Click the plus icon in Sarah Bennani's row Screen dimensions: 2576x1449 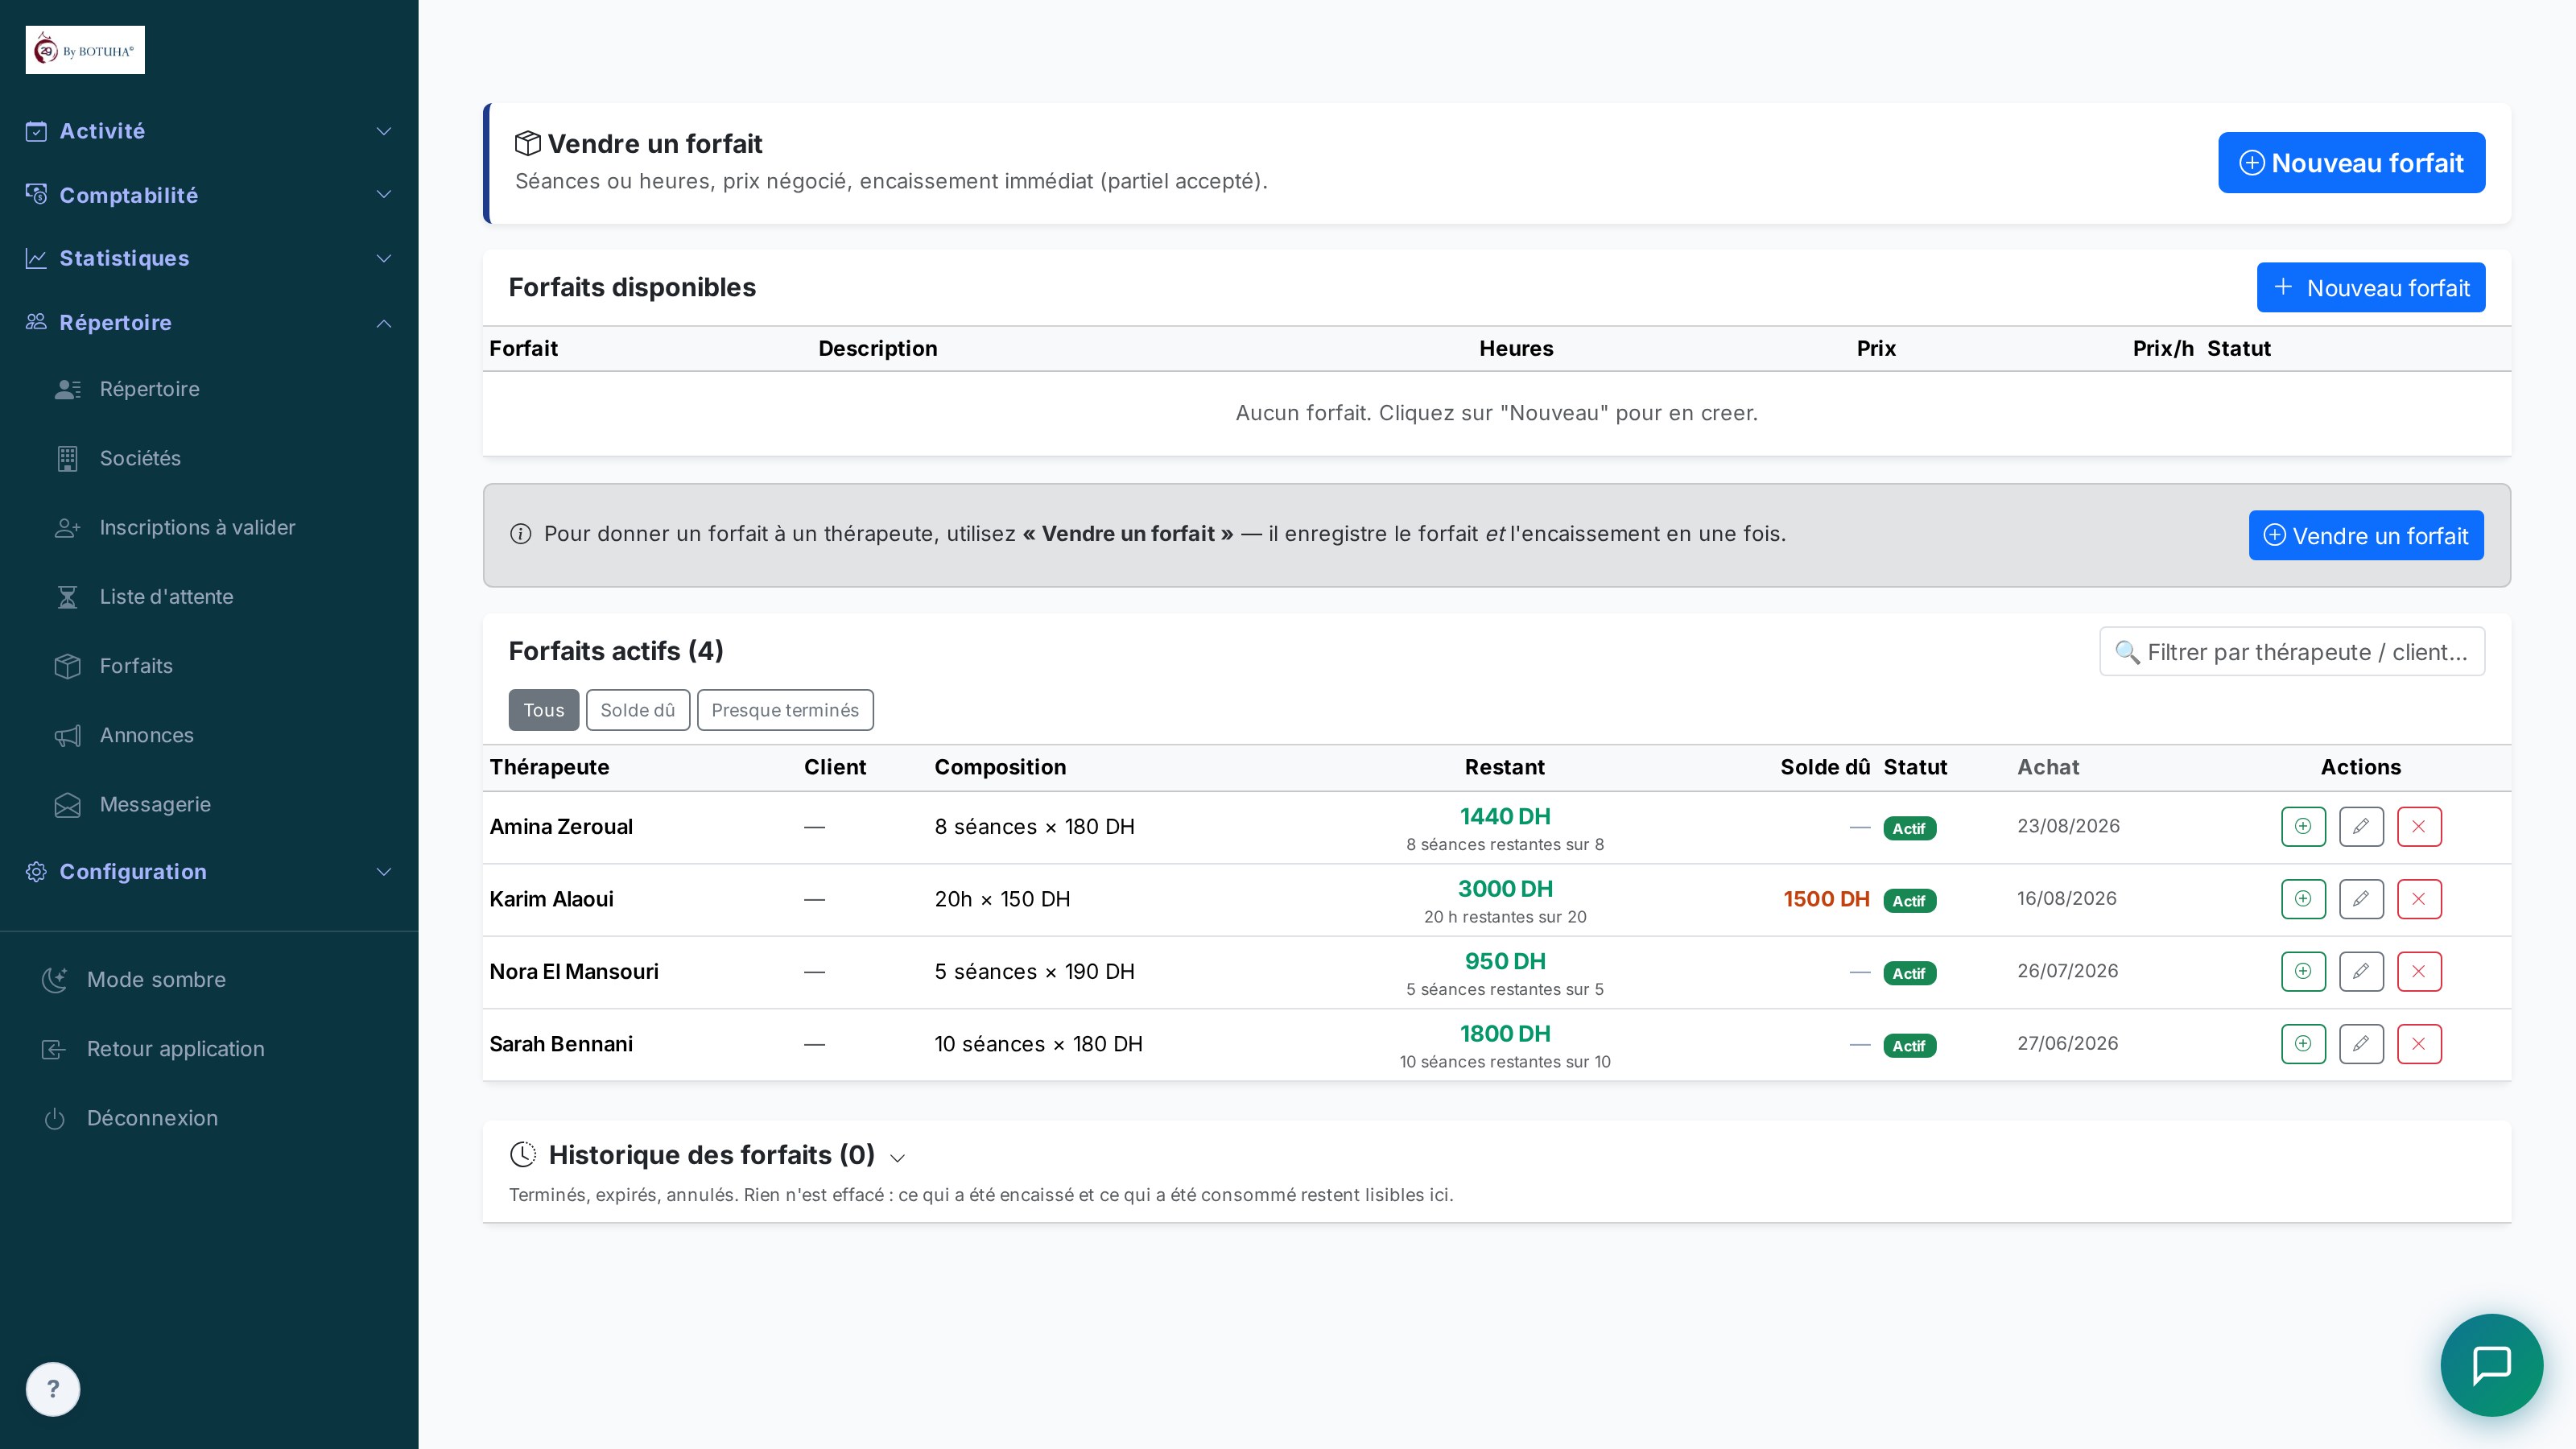click(x=2303, y=1043)
